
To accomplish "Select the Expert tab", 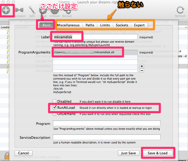I will click(139, 25).
